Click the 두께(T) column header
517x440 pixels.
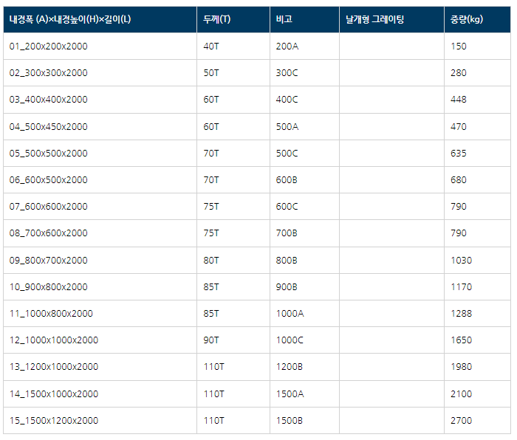pyautogui.click(x=233, y=19)
